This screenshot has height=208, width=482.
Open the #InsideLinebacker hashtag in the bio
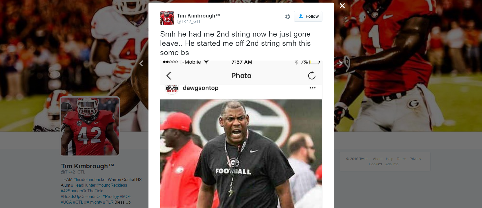pos(90,179)
